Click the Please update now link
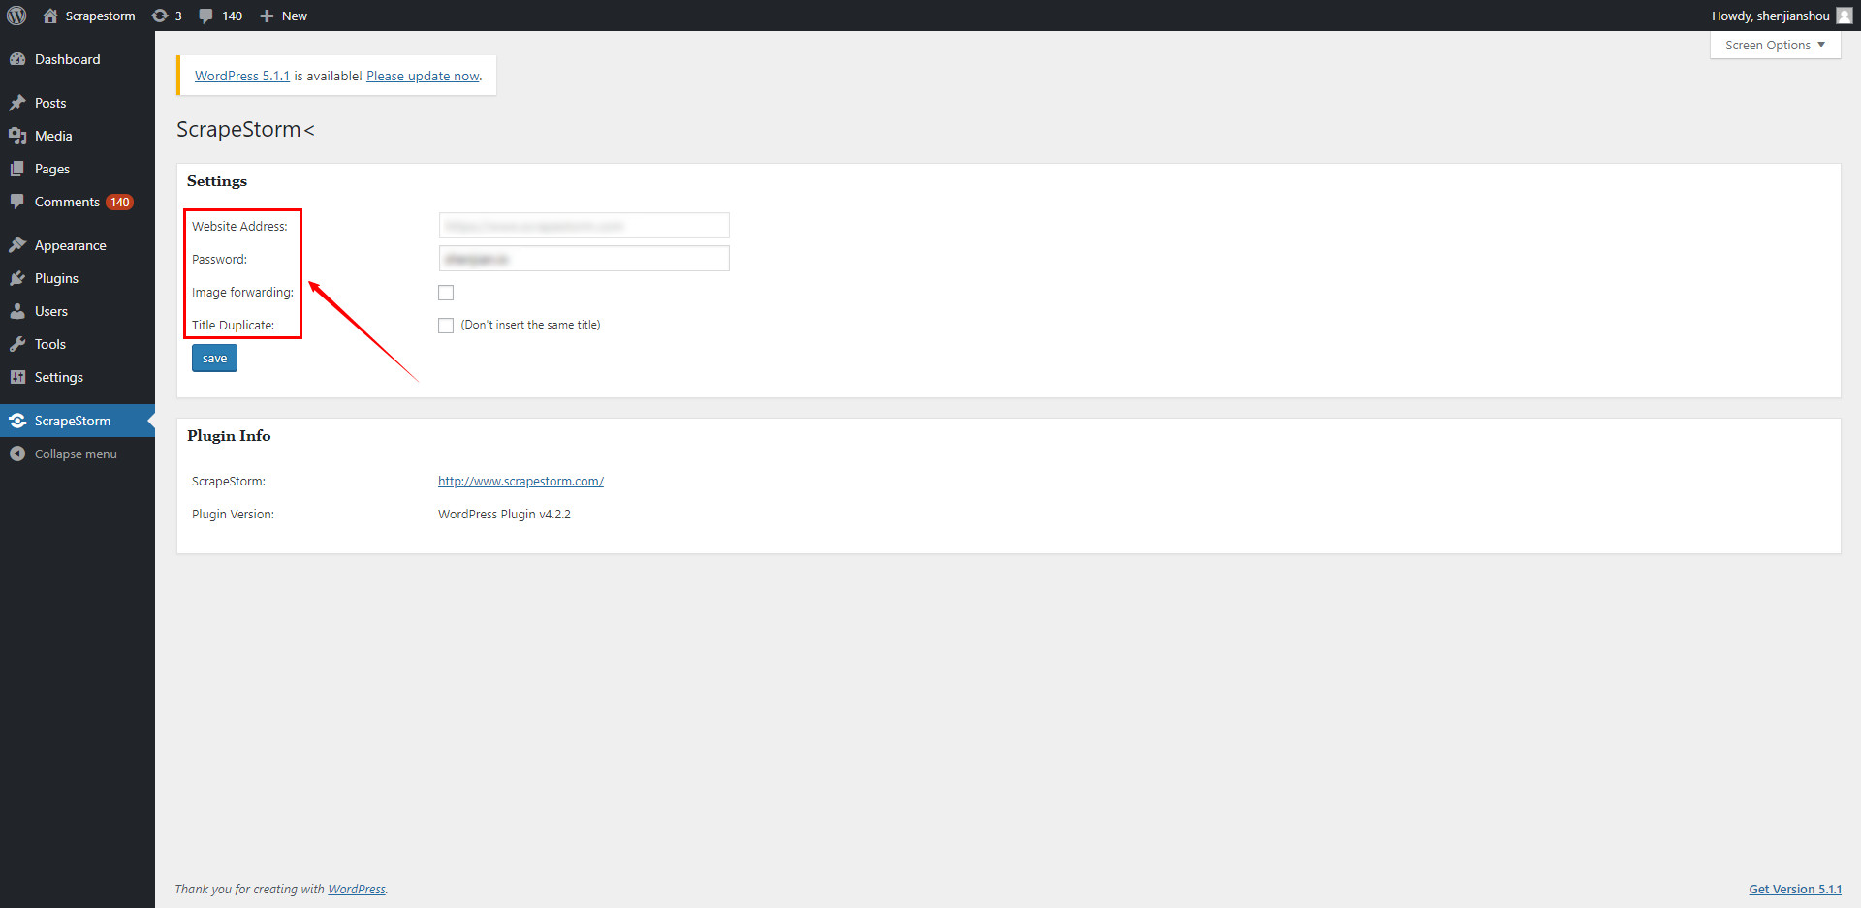 [x=423, y=76]
